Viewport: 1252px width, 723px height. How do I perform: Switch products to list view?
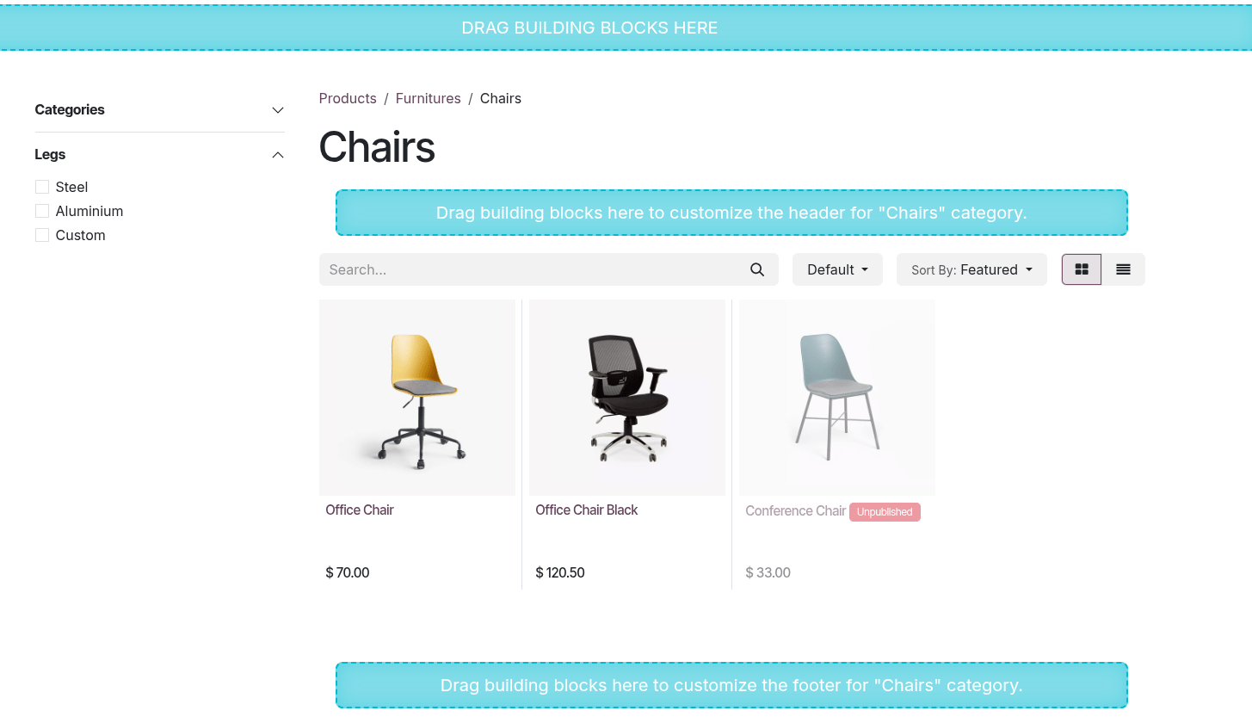point(1123,269)
